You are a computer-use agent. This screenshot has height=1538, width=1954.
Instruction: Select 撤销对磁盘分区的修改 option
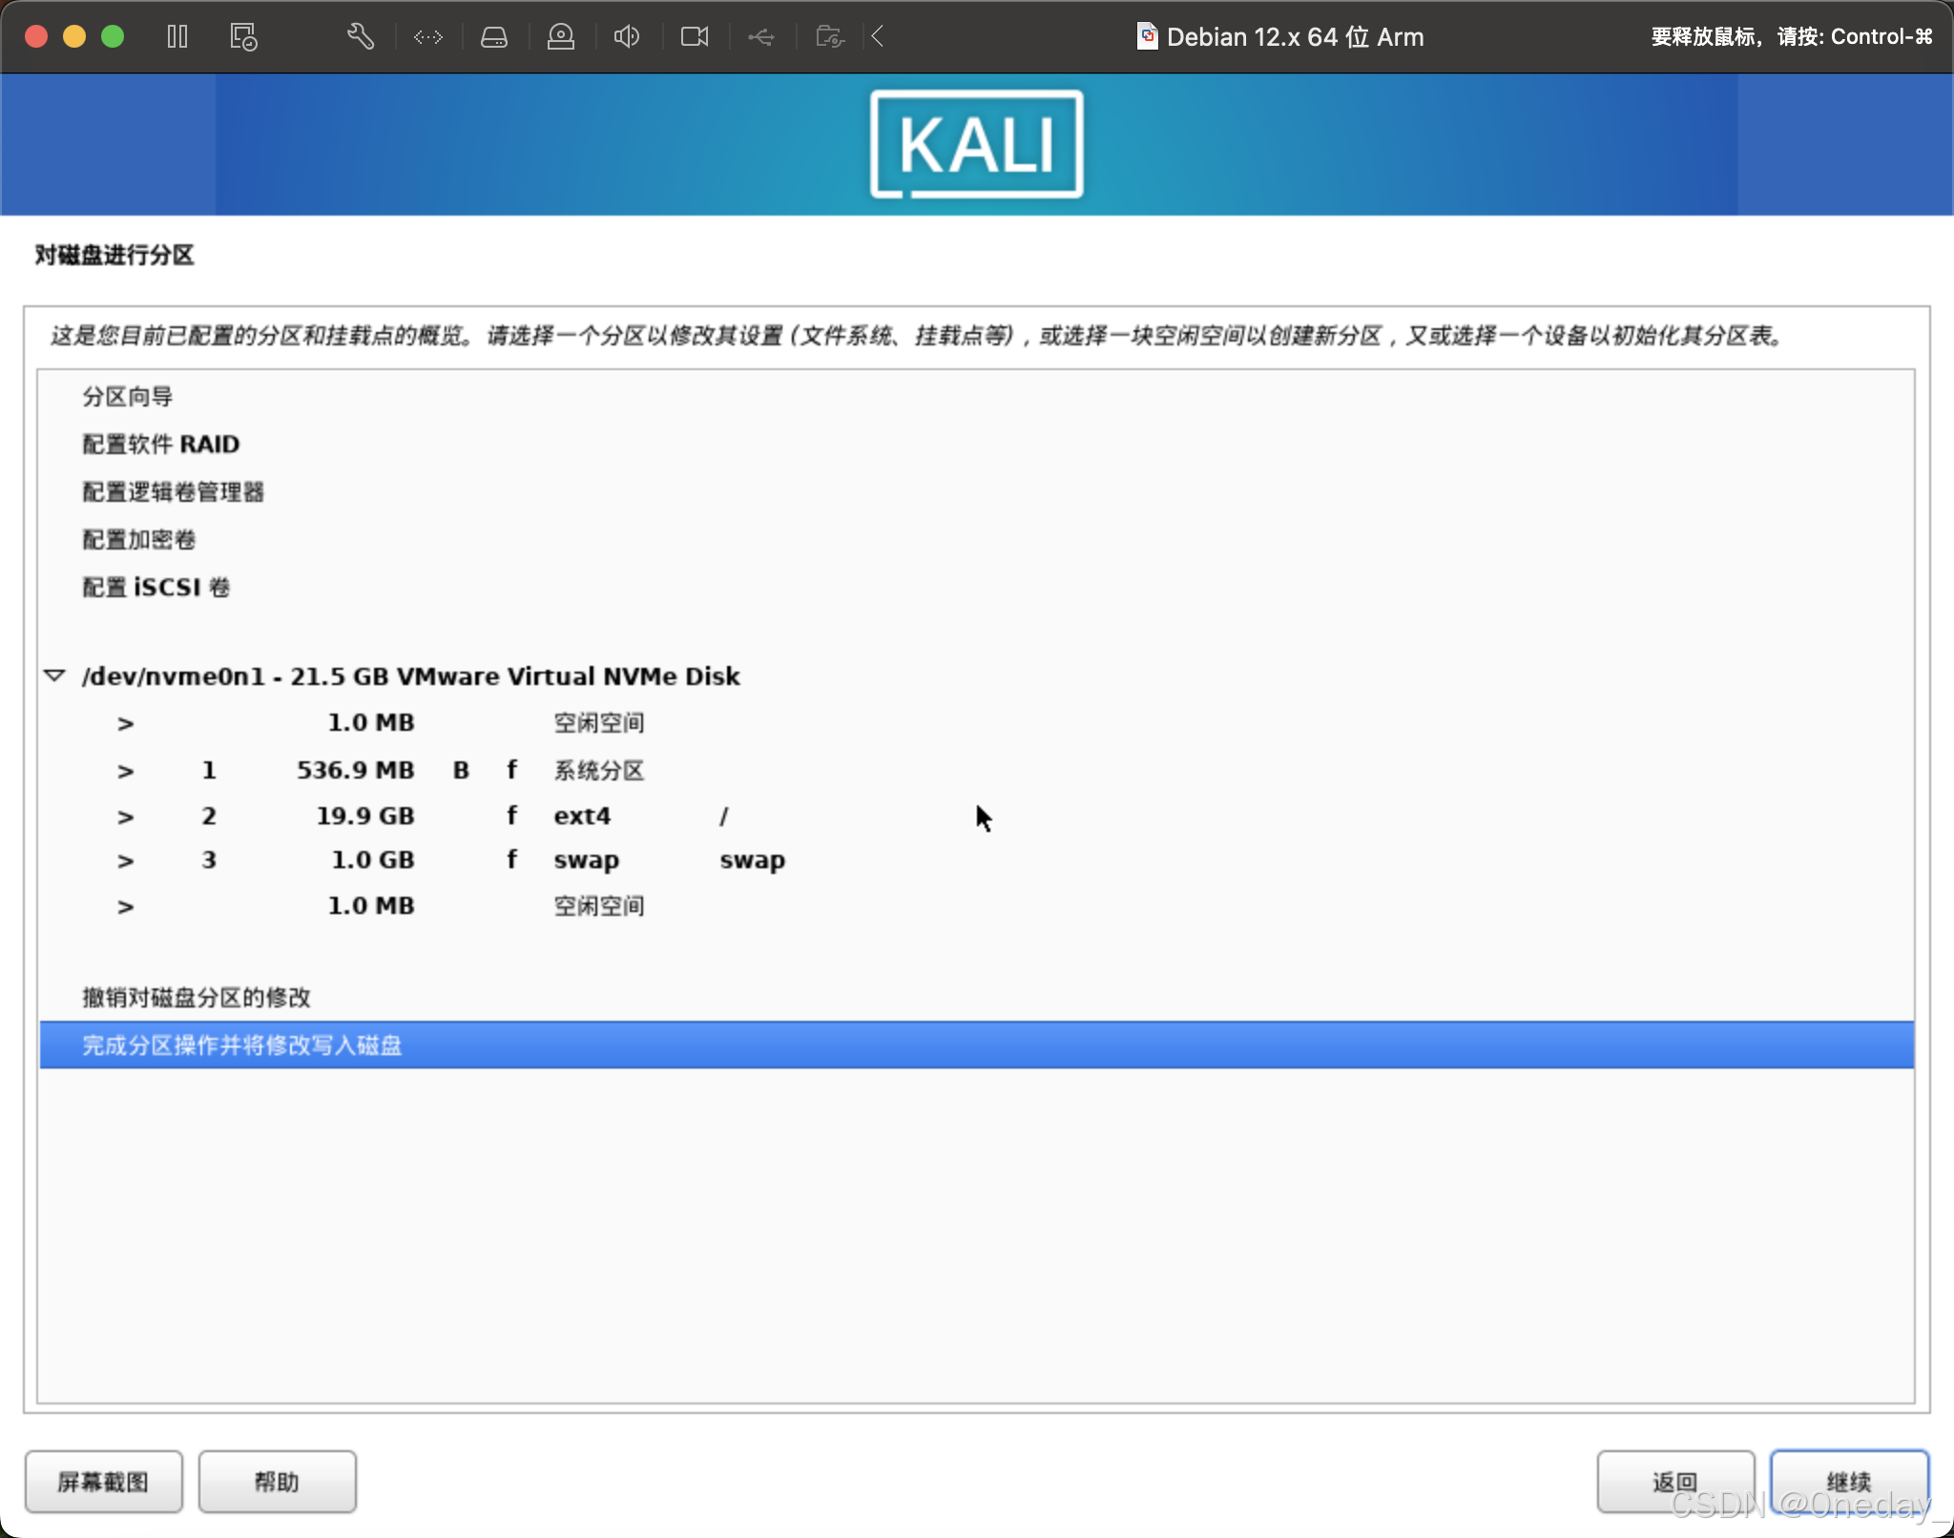click(x=197, y=997)
